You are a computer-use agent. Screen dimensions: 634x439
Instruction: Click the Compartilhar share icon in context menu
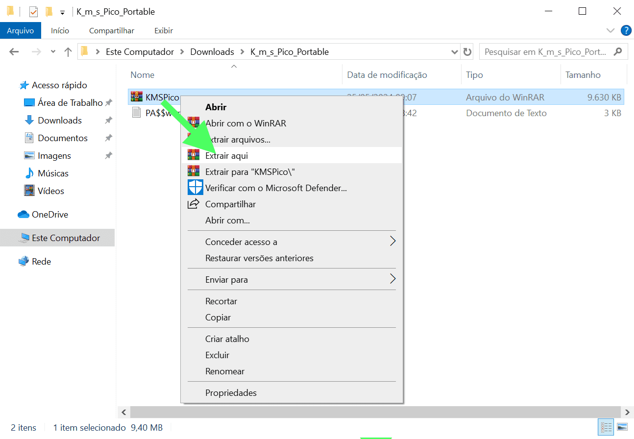click(195, 204)
